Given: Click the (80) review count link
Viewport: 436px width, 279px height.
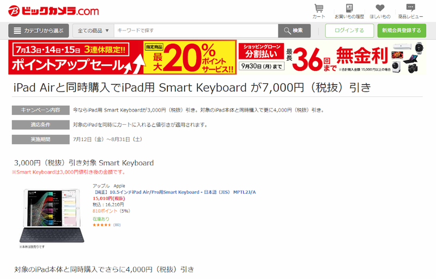Looking at the screenshot, I should tap(117, 225).
